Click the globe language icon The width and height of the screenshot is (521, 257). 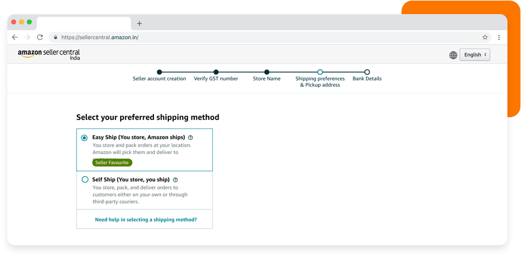[x=453, y=55]
